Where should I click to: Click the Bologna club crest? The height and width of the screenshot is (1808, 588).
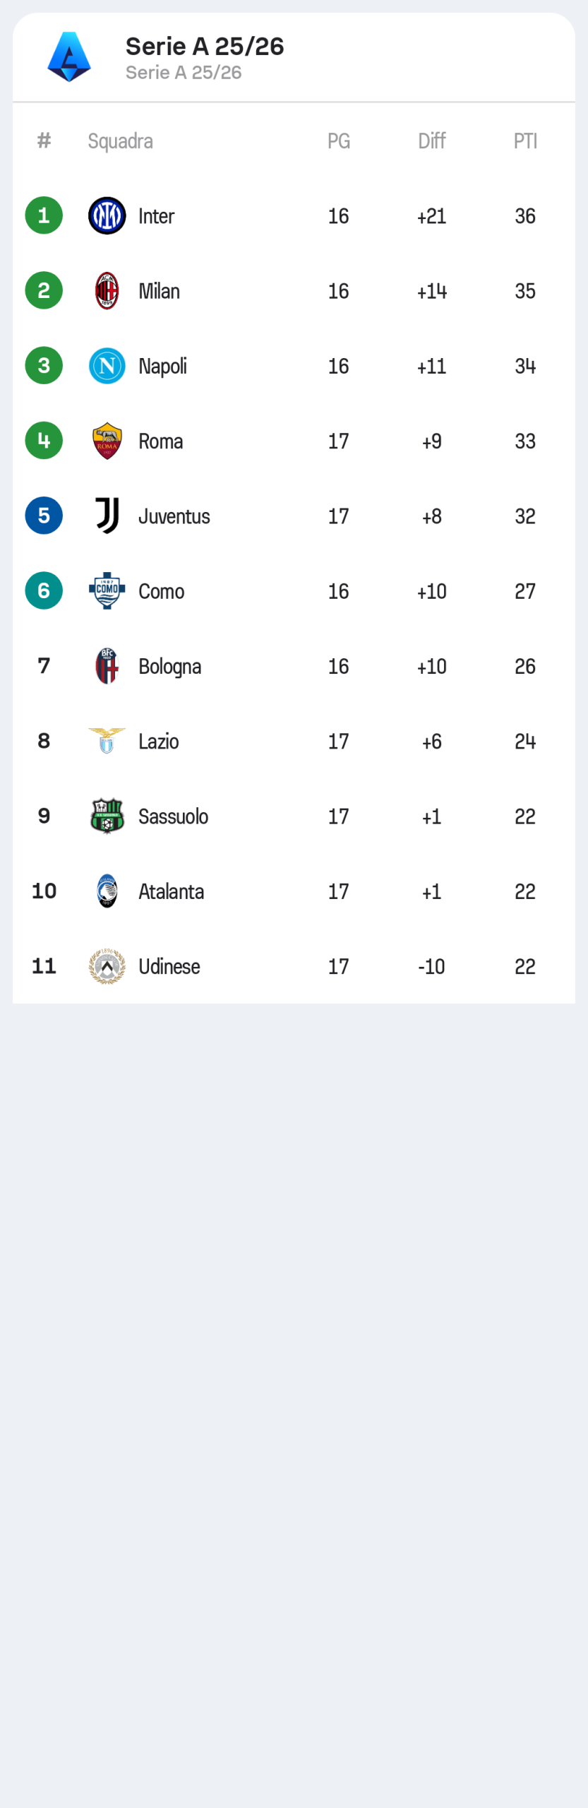(107, 666)
